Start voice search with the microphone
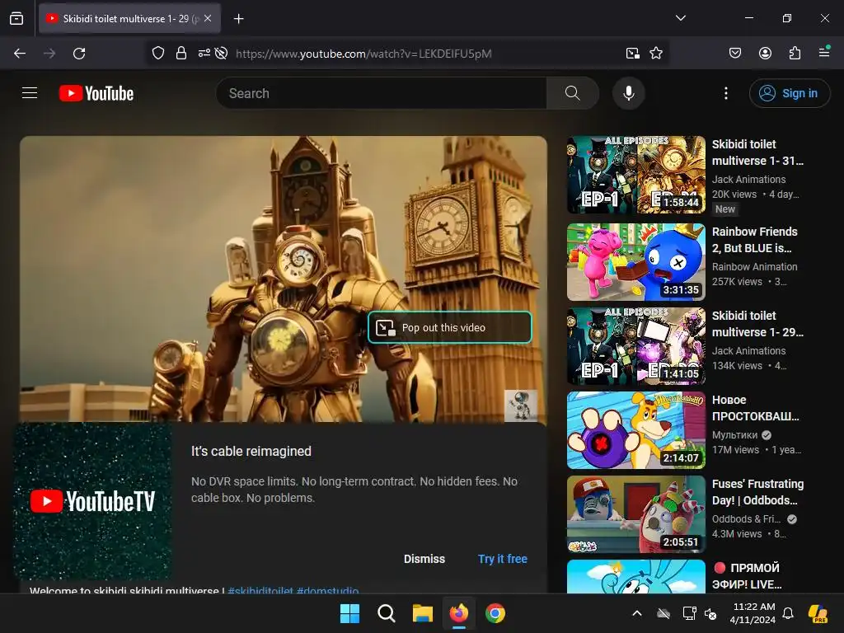The height and width of the screenshot is (633, 844). point(628,93)
